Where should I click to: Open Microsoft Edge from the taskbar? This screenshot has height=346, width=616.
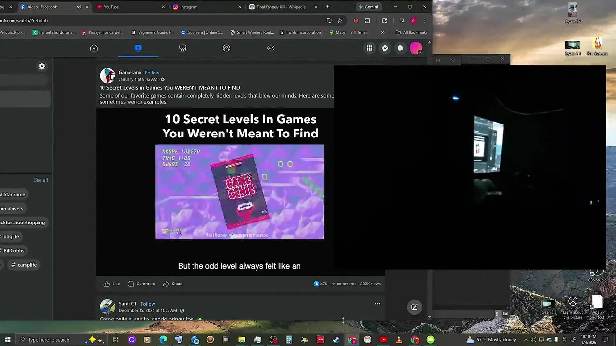coord(163,340)
